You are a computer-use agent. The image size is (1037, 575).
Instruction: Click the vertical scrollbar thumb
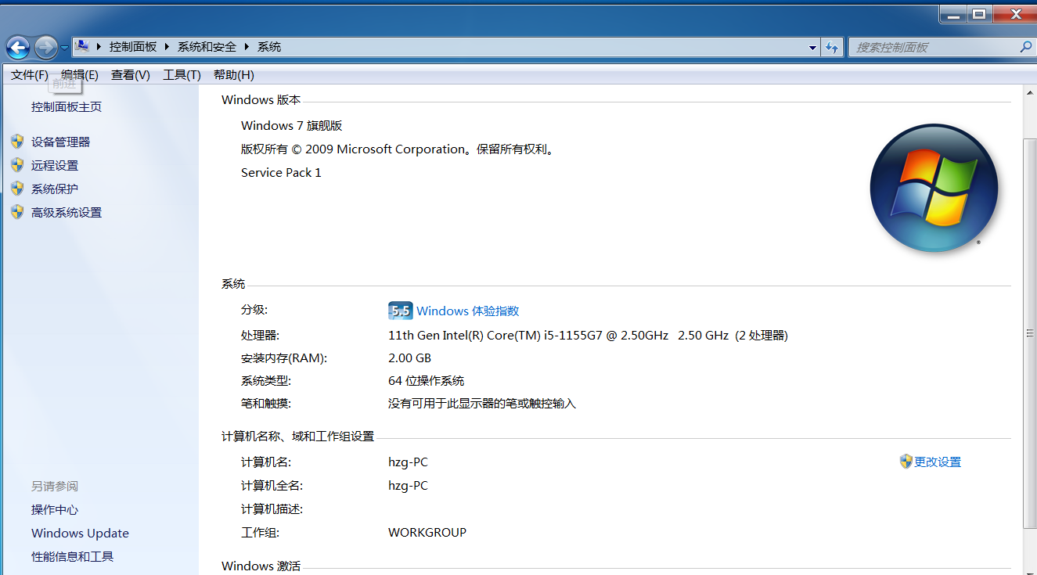1030,332
